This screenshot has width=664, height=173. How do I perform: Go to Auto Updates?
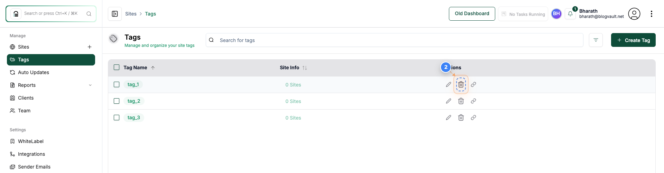51,72
